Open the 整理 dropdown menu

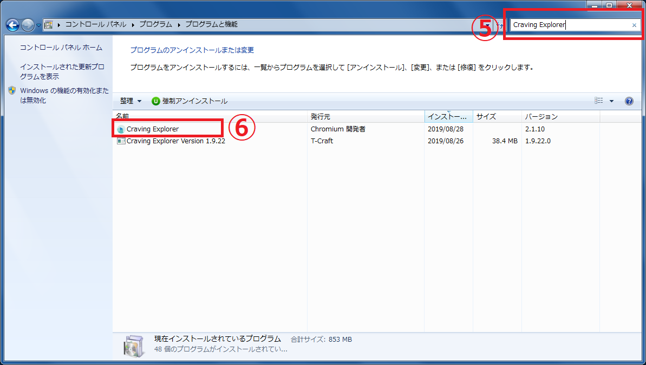coord(130,101)
